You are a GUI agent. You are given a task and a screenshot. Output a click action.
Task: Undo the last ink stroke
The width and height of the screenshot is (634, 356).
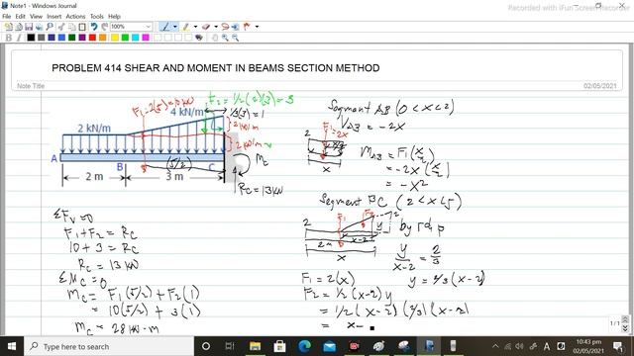tap(94, 27)
